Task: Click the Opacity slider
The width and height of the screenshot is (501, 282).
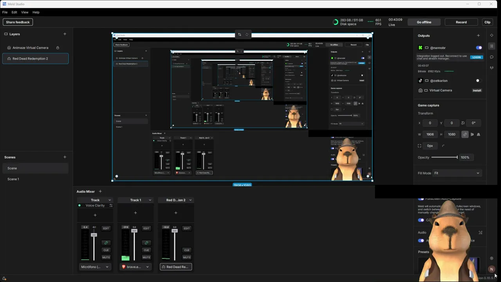Action: click(x=444, y=157)
